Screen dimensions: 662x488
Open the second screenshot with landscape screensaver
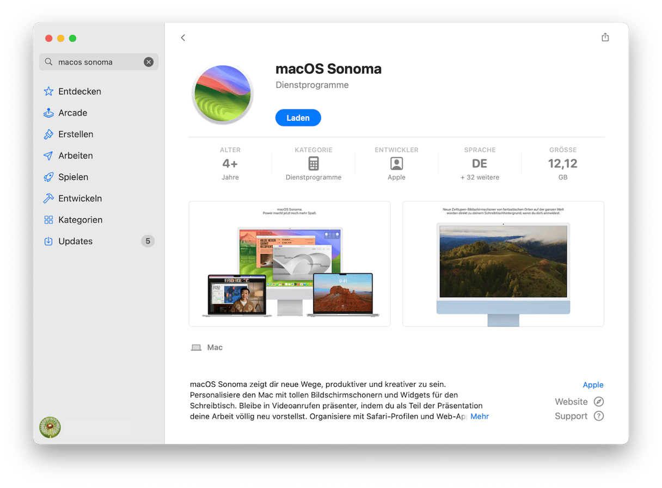click(503, 264)
